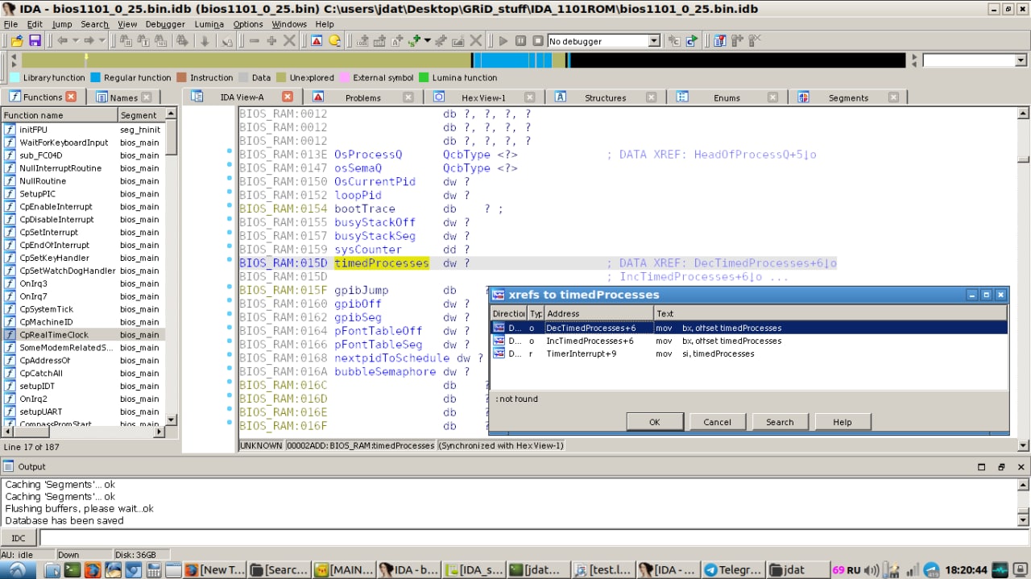Click the Regular function blue legend swatch
Screen dimensions: 1031x579
click(96, 78)
